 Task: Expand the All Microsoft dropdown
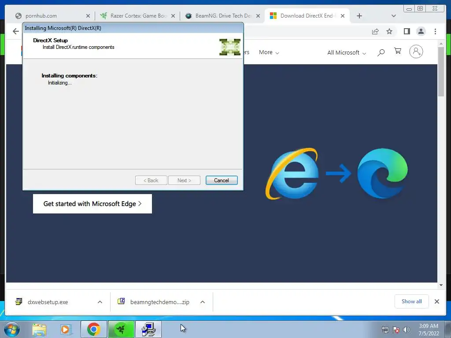pos(347,53)
